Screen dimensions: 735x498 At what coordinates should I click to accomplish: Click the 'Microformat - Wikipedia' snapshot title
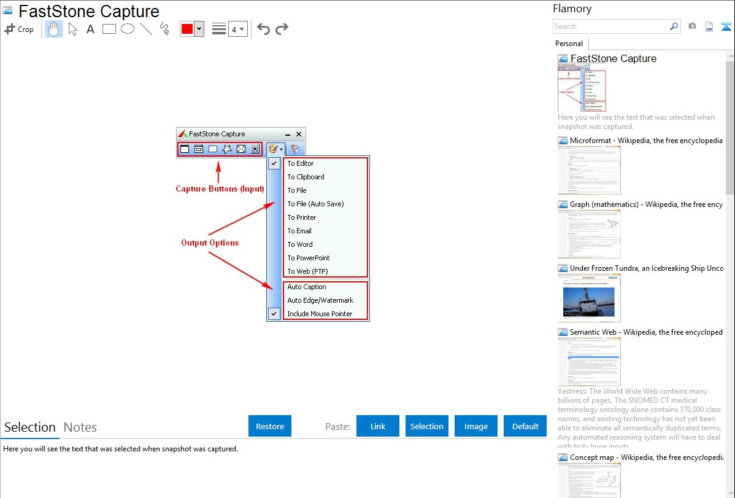coord(646,141)
